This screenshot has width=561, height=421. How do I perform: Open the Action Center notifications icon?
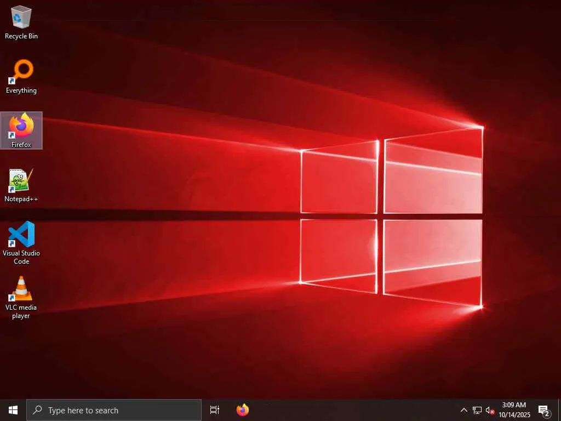click(x=544, y=410)
